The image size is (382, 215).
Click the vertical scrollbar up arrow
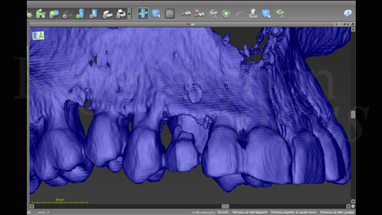[x=353, y=29]
